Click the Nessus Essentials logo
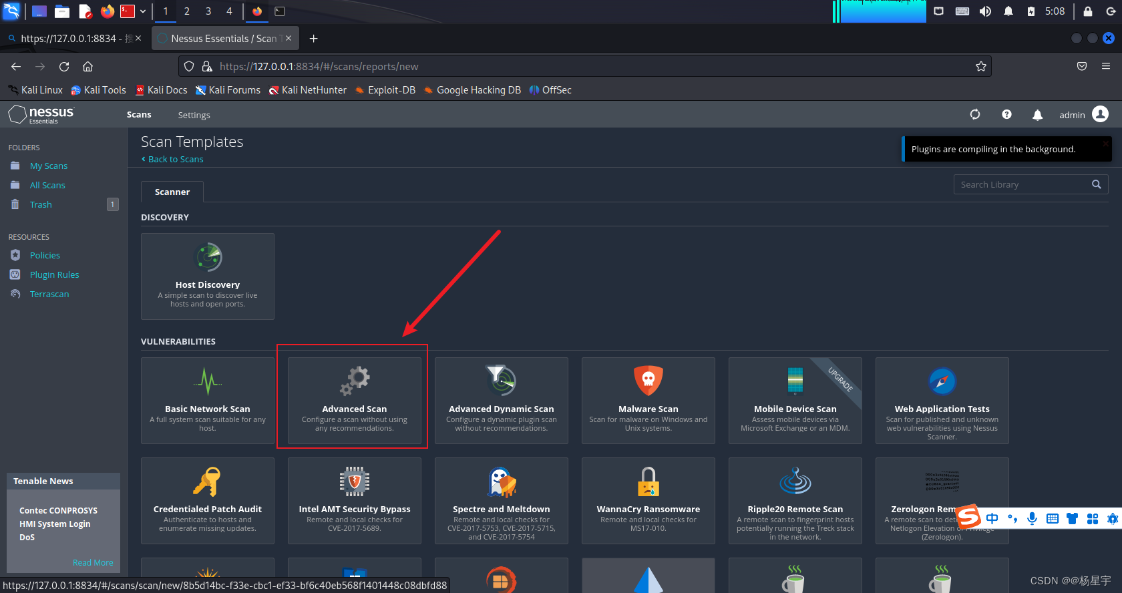Image resolution: width=1122 pixels, height=593 pixels. click(x=41, y=114)
